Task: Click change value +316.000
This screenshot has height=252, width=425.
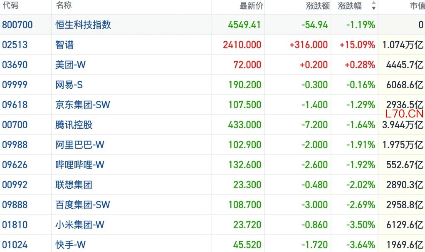Action: pyautogui.click(x=309, y=45)
